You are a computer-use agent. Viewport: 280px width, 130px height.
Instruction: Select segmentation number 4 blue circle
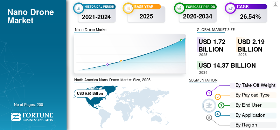(x=217, y=114)
